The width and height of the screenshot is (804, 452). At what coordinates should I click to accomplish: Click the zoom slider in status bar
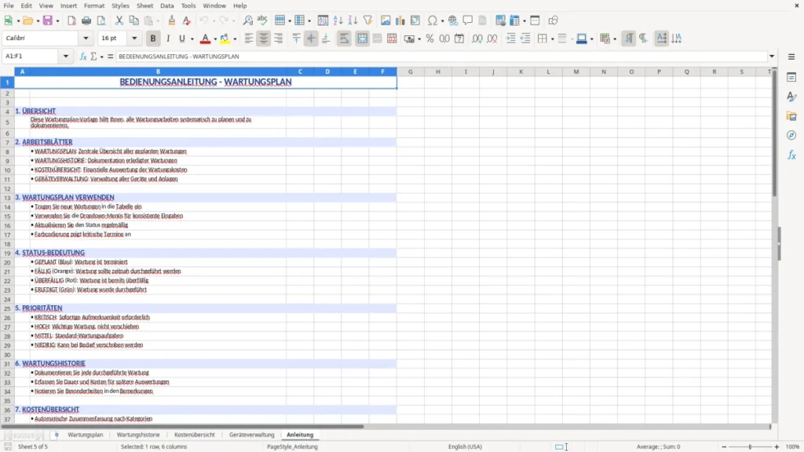pos(750,447)
